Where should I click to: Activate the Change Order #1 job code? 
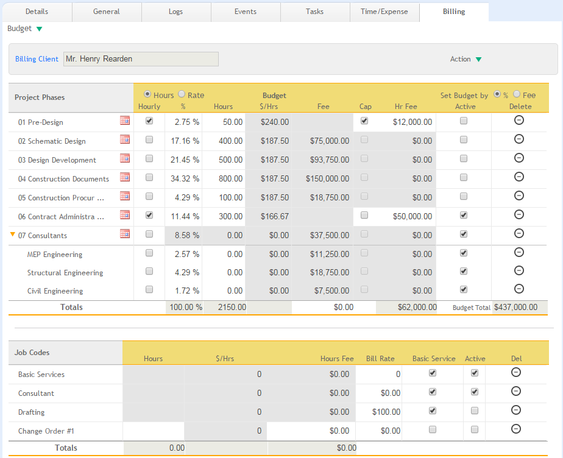tap(475, 429)
